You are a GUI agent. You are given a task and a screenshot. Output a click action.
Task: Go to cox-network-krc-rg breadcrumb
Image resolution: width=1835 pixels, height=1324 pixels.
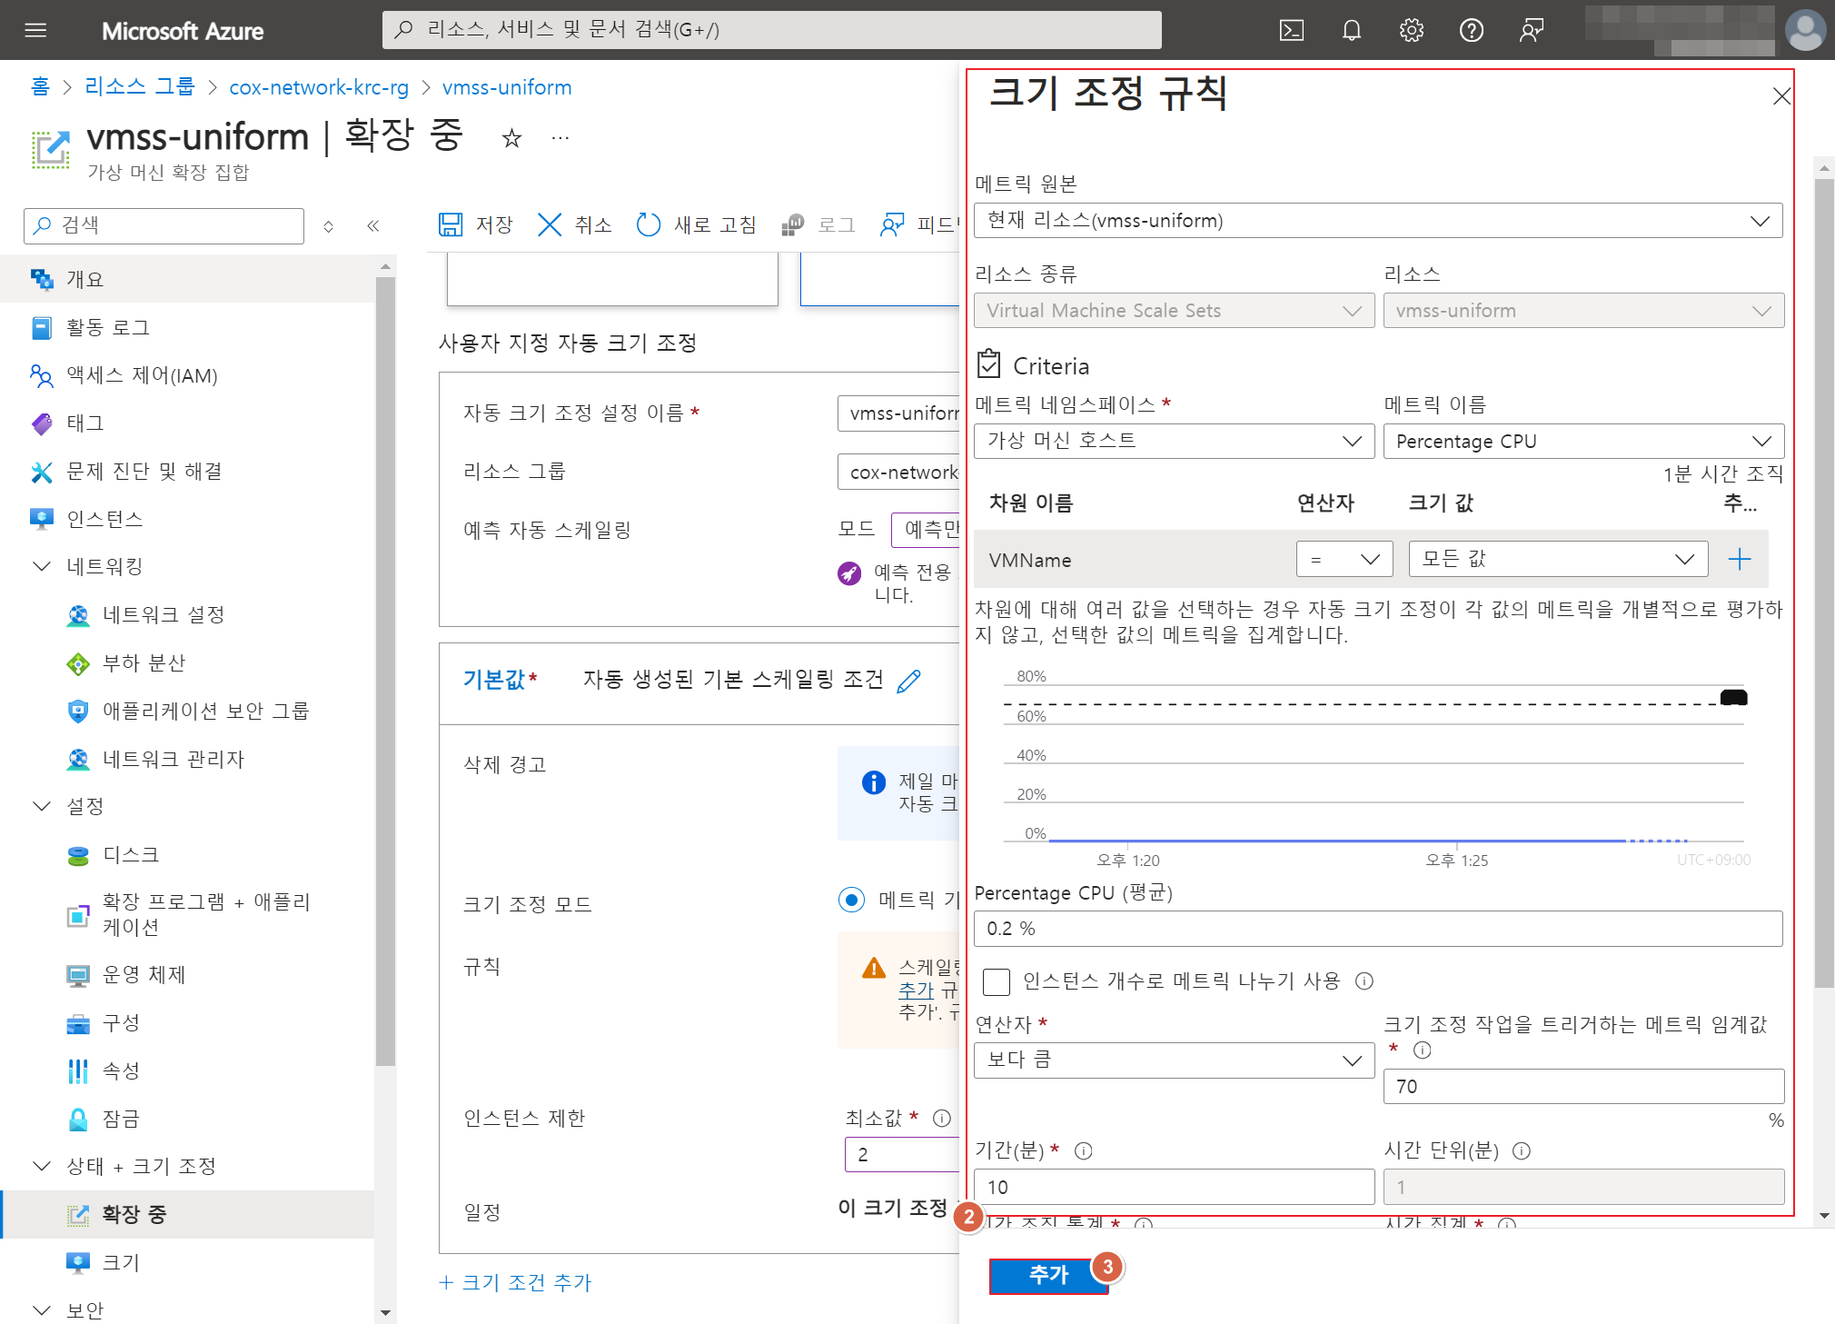(319, 87)
